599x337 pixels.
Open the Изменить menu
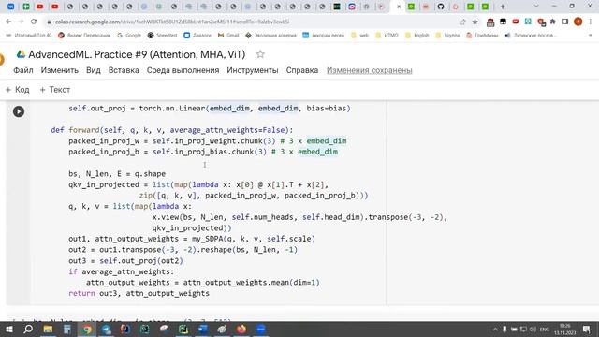pyautogui.click(x=60, y=70)
